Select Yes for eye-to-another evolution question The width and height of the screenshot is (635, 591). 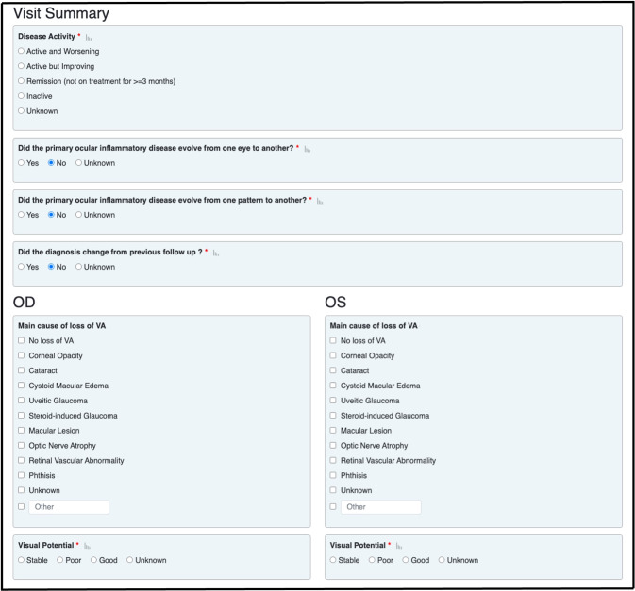22,163
